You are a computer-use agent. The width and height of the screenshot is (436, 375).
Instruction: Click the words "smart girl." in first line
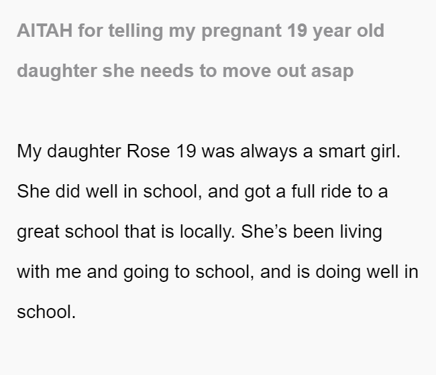(360, 152)
